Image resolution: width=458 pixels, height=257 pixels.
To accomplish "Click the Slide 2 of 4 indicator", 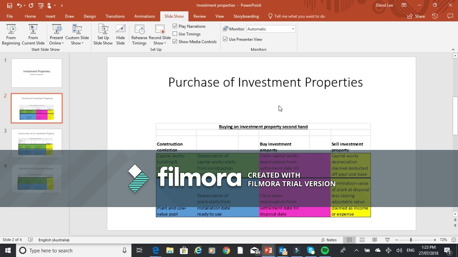I will [12, 240].
